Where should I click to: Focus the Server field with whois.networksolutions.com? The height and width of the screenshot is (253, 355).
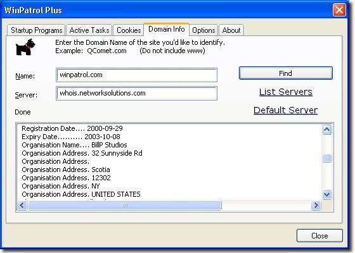(136, 94)
